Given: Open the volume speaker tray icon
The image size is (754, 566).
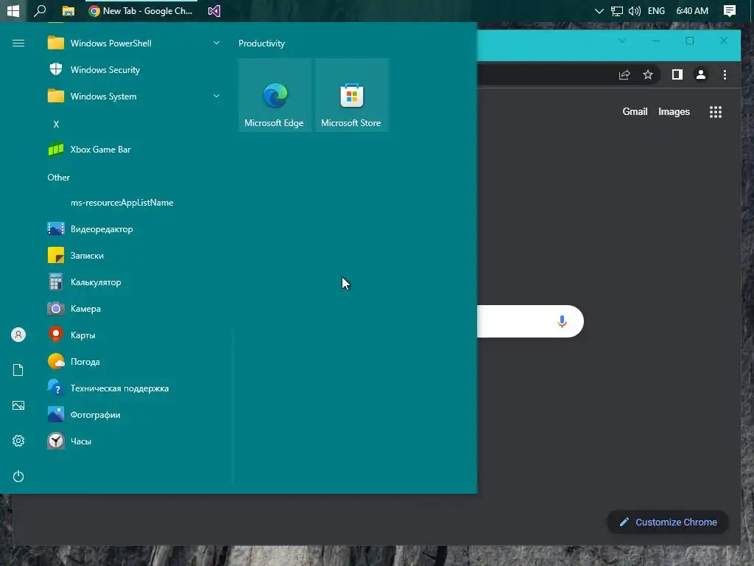Looking at the screenshot, I should (x=634, y=10).
